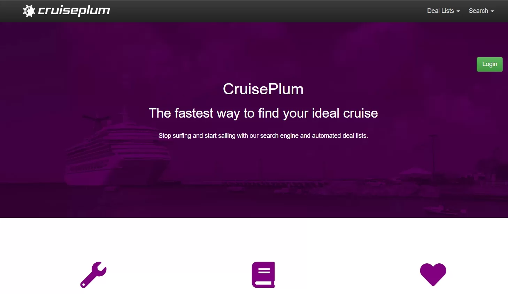Click the ship's wheel logo icon
Viewport: 508px width, 294px height.
point(29,11)
